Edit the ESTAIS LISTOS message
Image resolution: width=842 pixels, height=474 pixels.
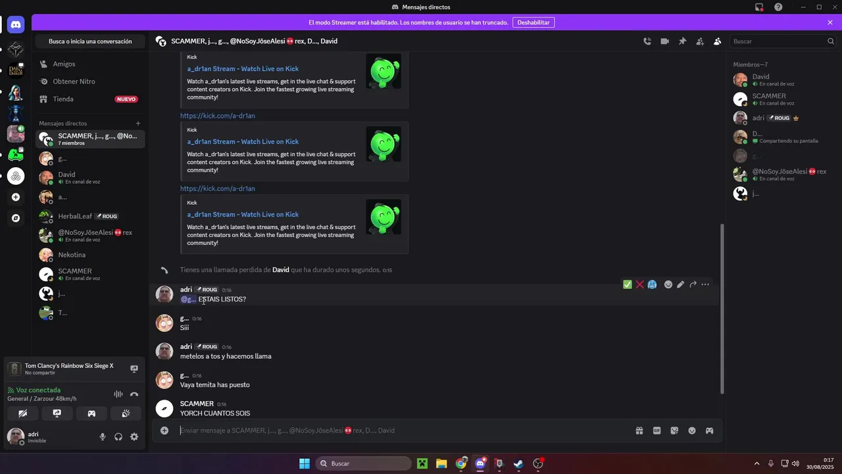click(x=681, y=284)
